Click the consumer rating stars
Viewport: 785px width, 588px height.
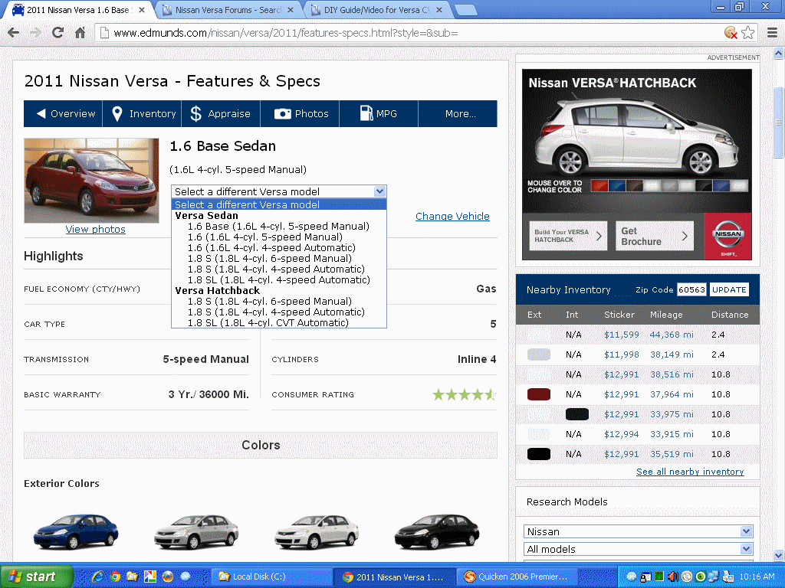coord(464,394)
